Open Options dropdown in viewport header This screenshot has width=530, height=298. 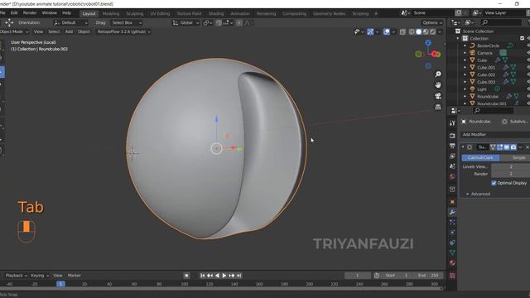(x=432, y=22)
